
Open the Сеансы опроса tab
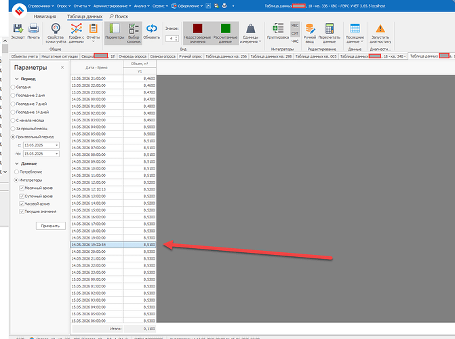(163, 56)
